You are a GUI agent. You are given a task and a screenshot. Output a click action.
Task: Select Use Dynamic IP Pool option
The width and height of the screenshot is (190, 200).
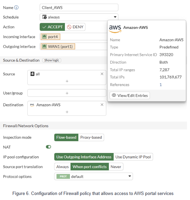pyautogui.click(x=133, y=157)
